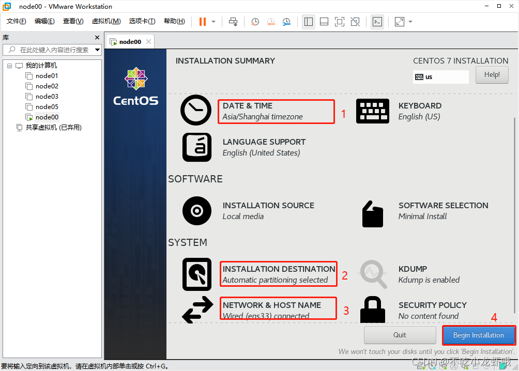519x371 pixels.
Task: Click the Software Selection package icon
Action: pyautogui.click(x=373, y=214)
